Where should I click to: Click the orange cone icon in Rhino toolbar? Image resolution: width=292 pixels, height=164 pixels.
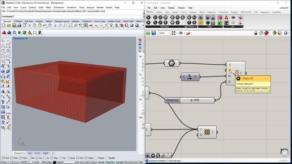[30, 33]
